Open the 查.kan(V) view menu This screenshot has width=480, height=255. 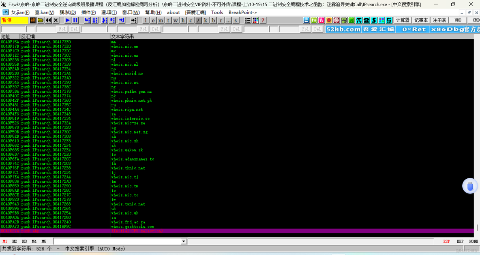click(x=44, y=13)
